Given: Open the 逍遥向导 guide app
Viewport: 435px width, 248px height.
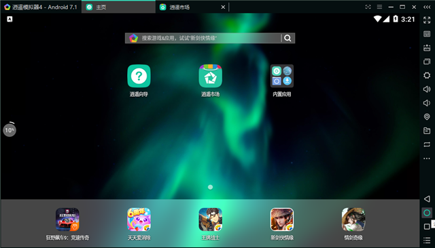Looking at the screenshot, I should [x=139, y=77].
